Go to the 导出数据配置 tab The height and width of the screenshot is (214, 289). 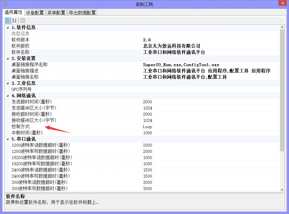(82, 13)
